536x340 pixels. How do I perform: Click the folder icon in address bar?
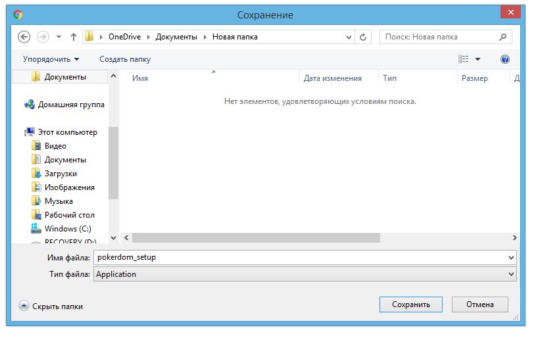click(x=89, y=37)
